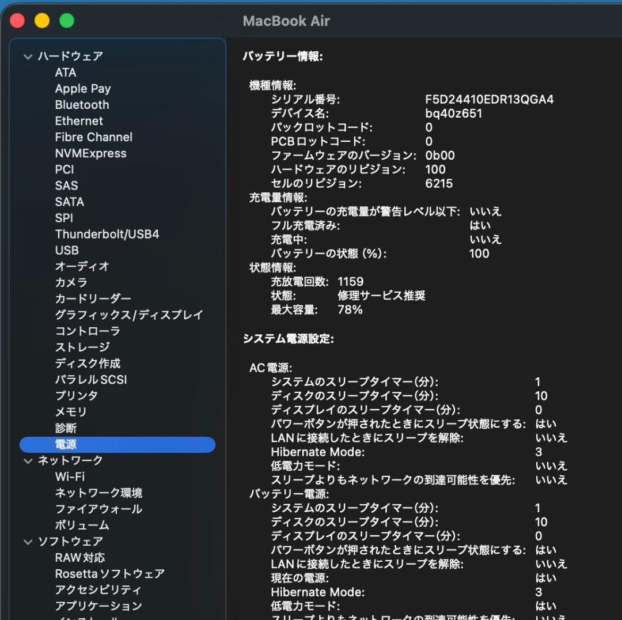Collapse the ソフトウェア section chevron

point(28,542)
